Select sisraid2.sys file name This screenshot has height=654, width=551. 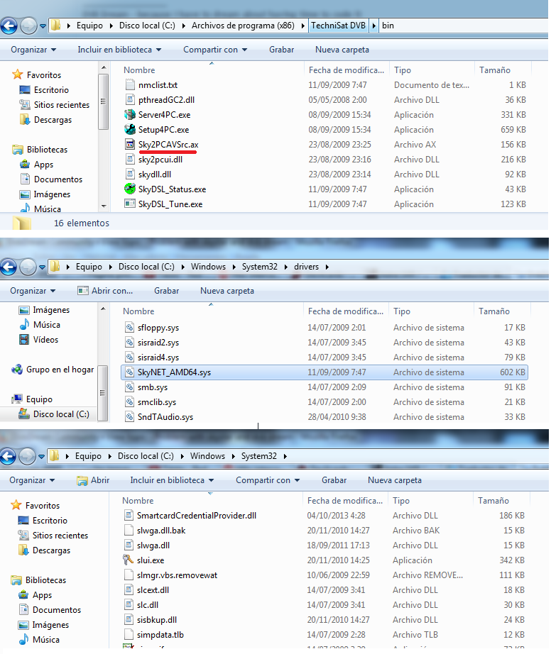(158, 343)
